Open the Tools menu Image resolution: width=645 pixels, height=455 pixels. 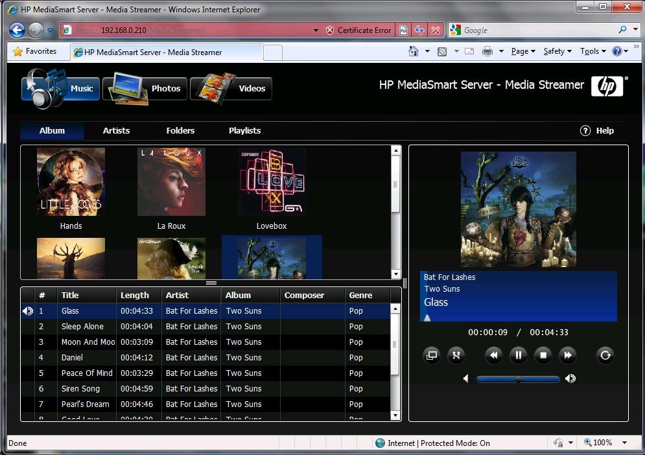point(592,51)
